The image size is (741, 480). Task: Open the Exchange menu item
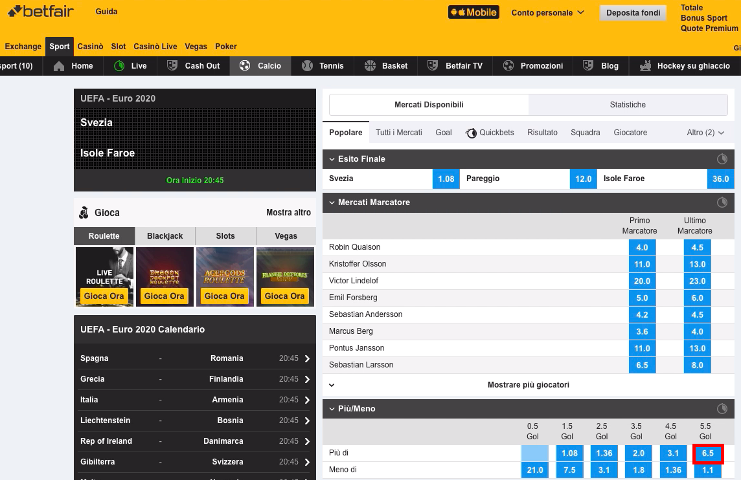[23, 47]
